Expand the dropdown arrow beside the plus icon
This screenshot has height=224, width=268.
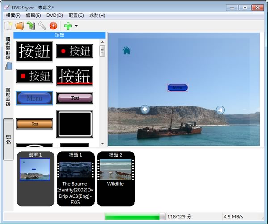coord(76,26)
